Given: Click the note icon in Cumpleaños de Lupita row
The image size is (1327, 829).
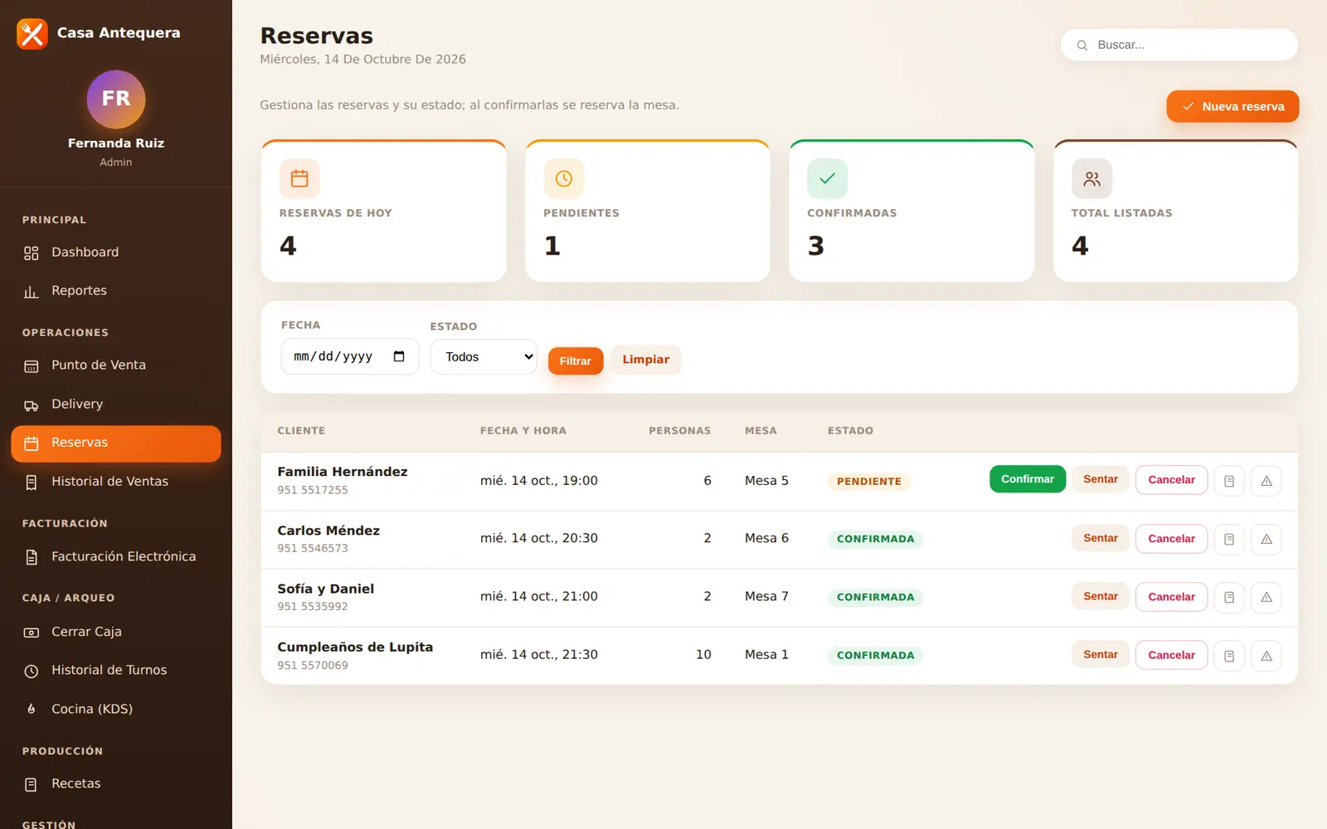Looking at the screenshot, I should pyautogui.click(x=1229, y=656).
